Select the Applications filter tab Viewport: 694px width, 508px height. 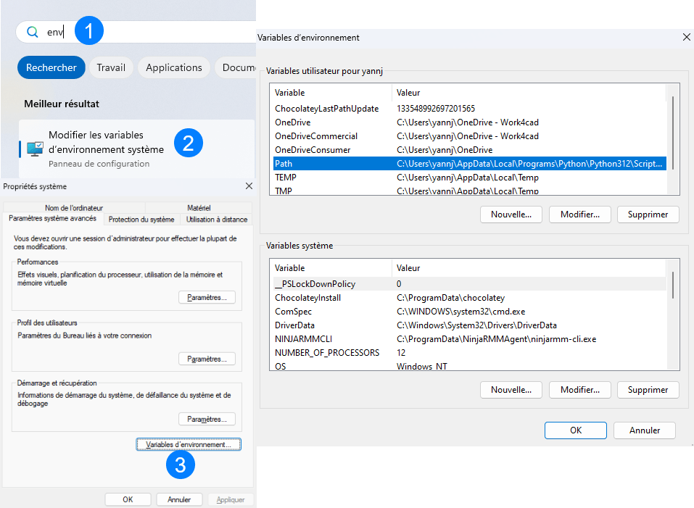174,67
